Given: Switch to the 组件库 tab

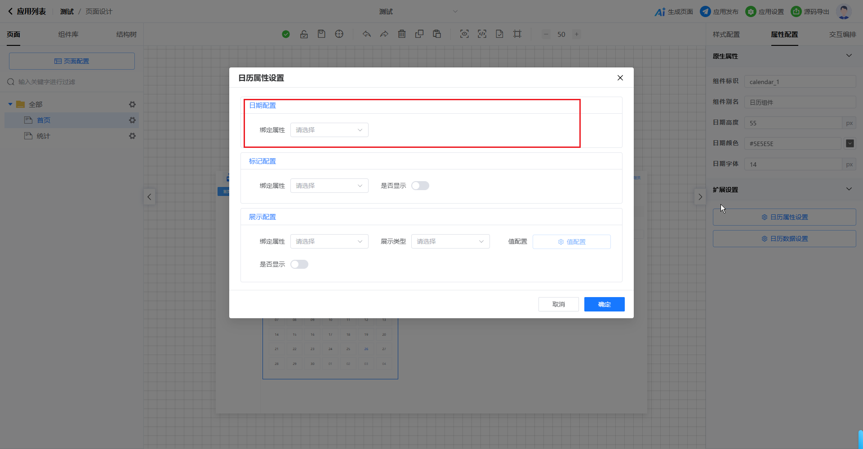Looking at the screenshot, I should tap(68, 35).
